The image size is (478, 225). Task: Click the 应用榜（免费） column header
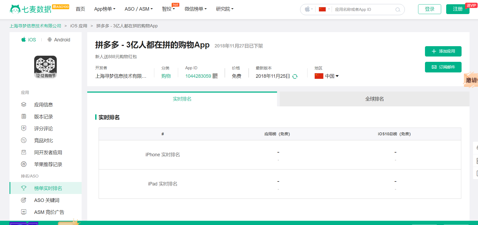point(277,134)
